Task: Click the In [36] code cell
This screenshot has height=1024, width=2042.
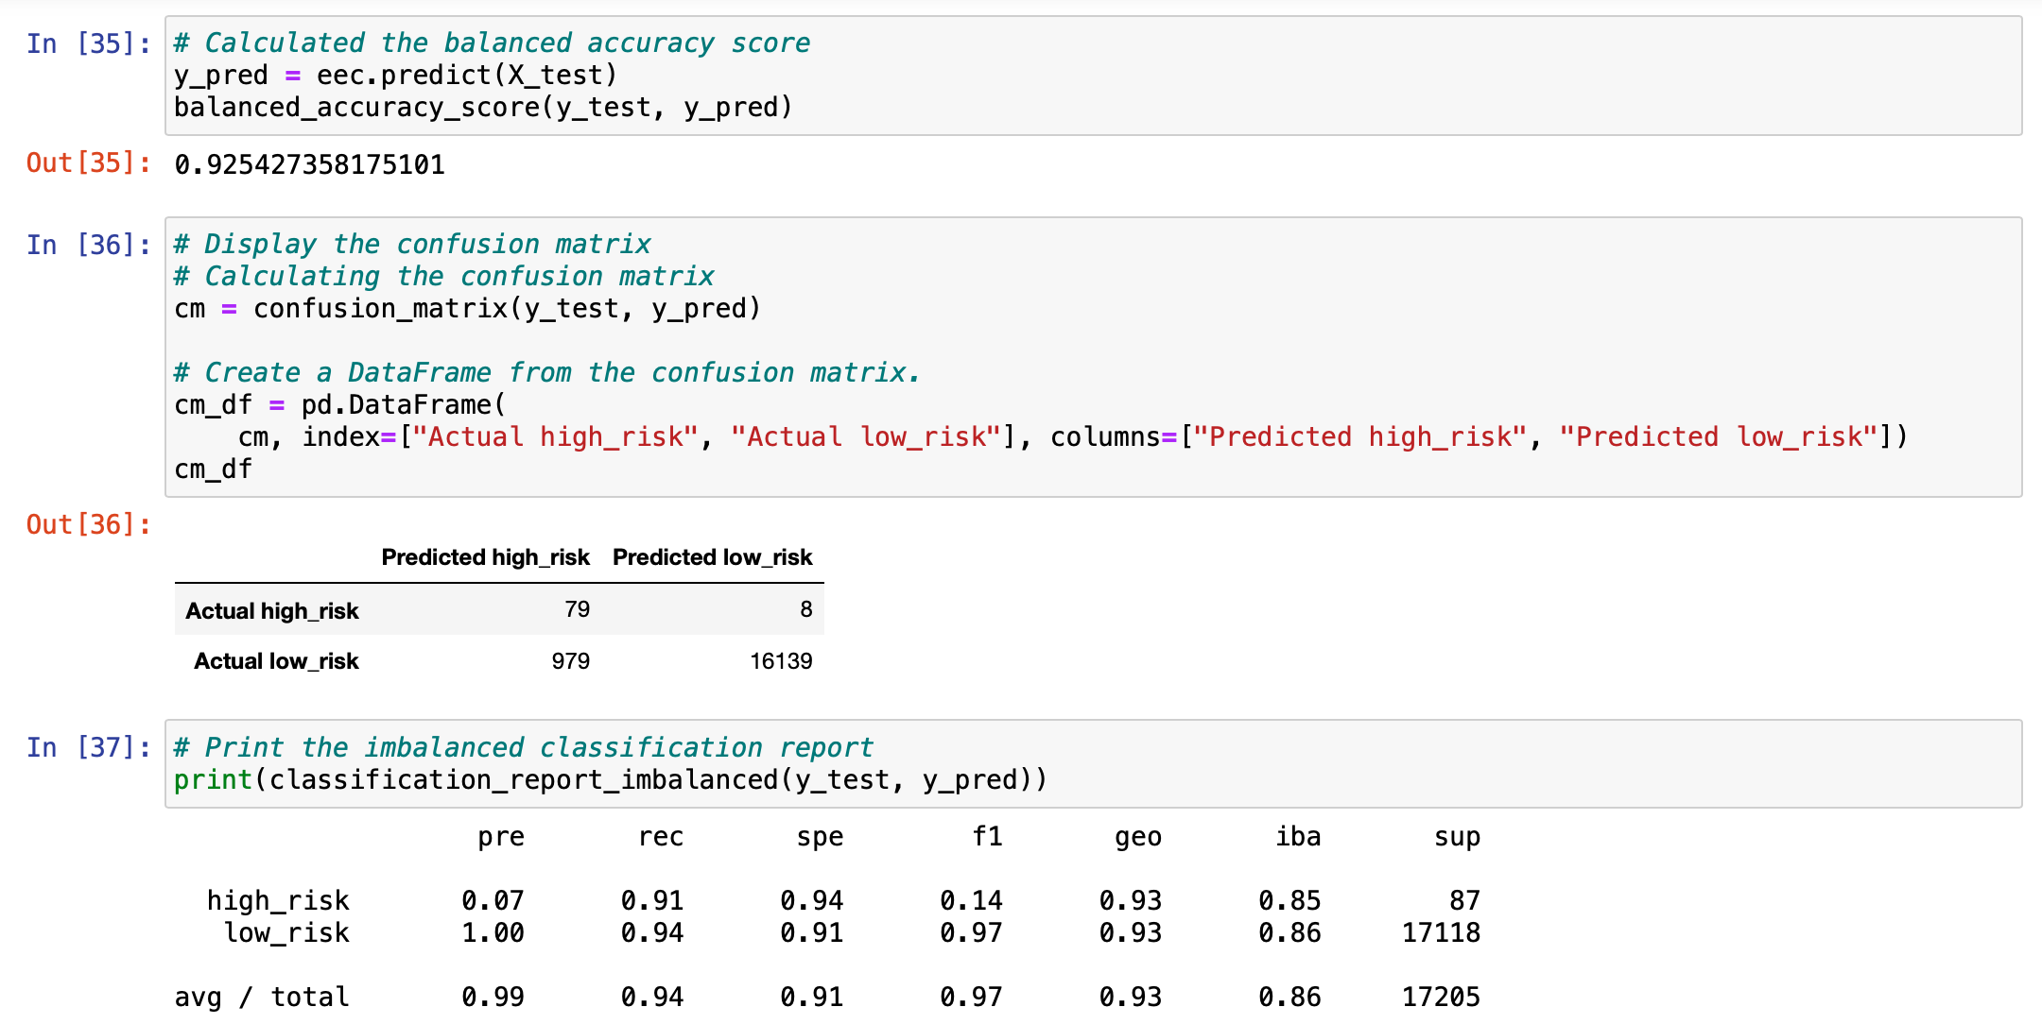Action: pyautogui.click(x=1093, y=357)
